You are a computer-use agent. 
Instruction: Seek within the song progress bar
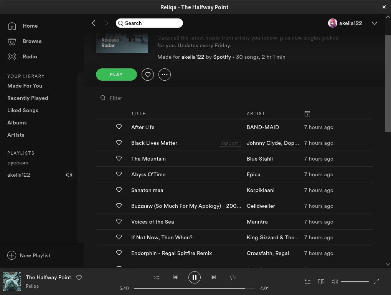coord(195,288)
